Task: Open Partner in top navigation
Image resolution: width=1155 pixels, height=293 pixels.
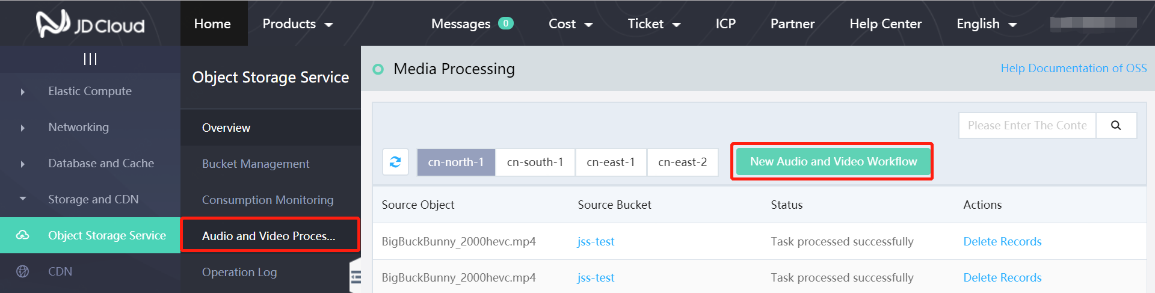Action: 792,23
